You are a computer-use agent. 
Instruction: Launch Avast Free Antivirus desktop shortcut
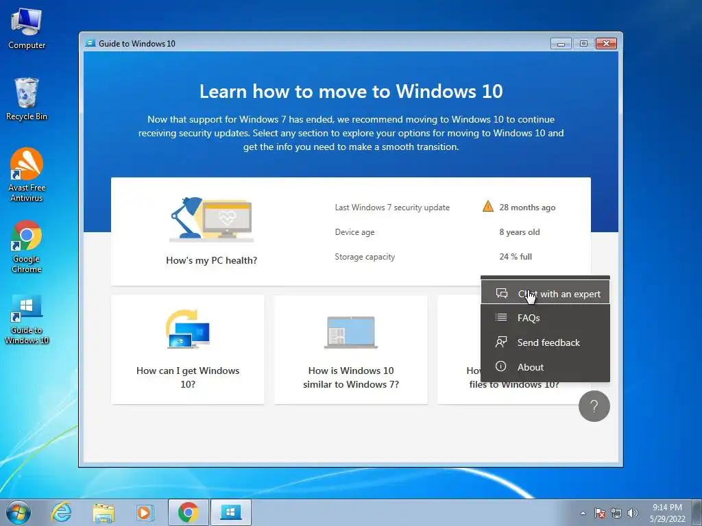(27, 175)
